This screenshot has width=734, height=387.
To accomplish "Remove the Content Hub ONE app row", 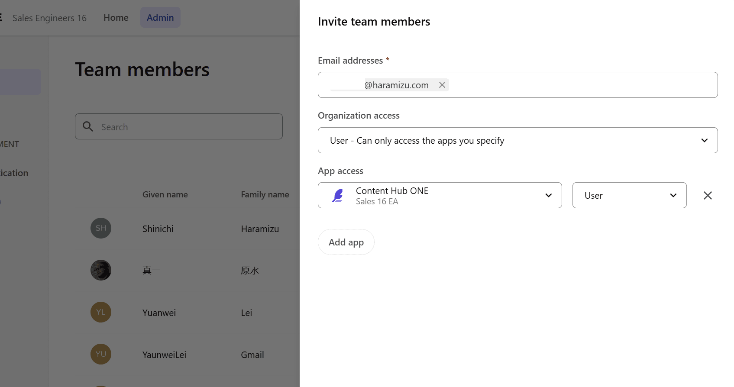I will tap(708, 196).
